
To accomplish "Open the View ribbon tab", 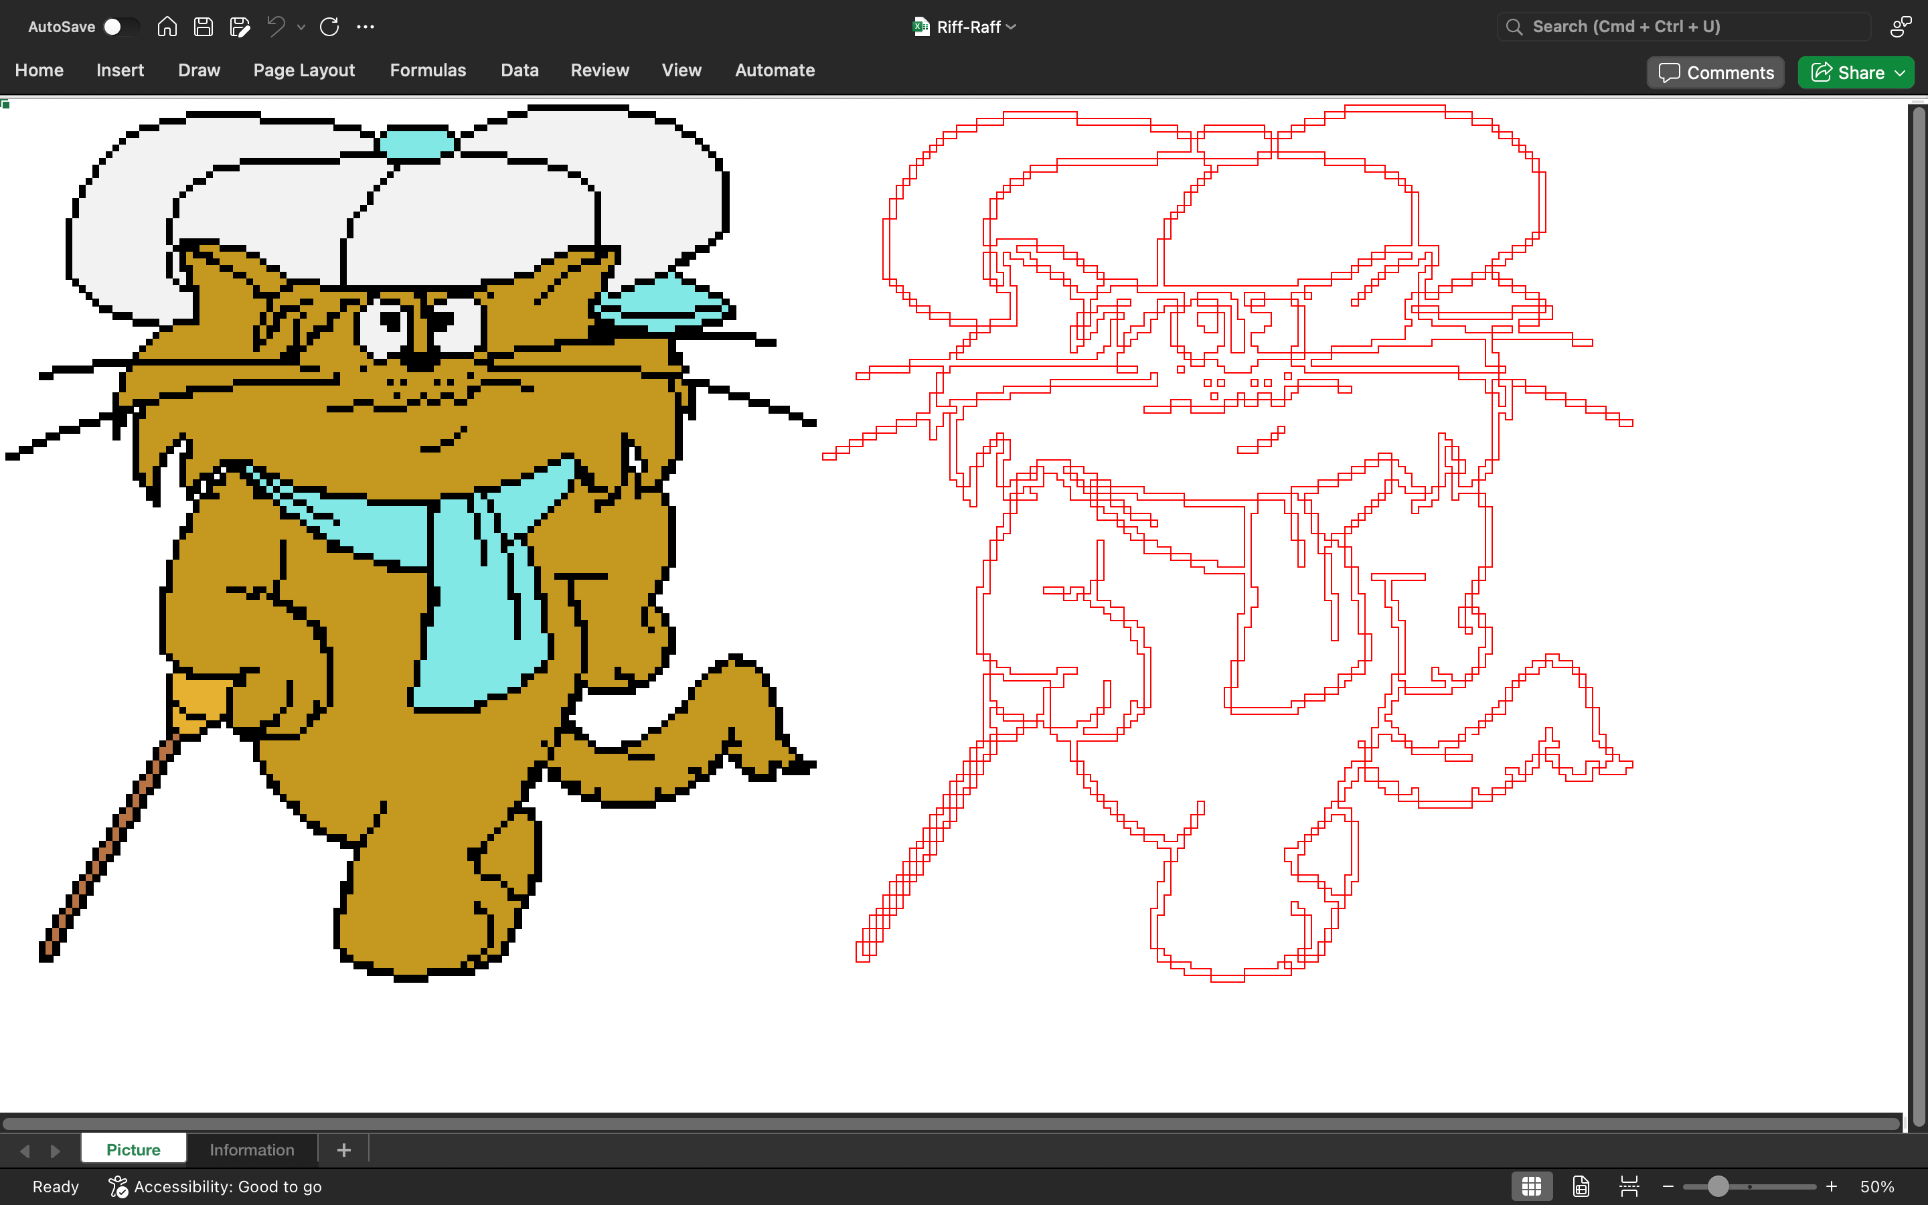I will click(682, 70).
